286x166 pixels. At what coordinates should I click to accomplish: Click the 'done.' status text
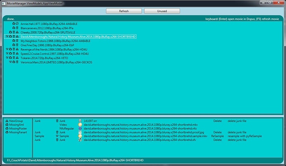(11, 19)
